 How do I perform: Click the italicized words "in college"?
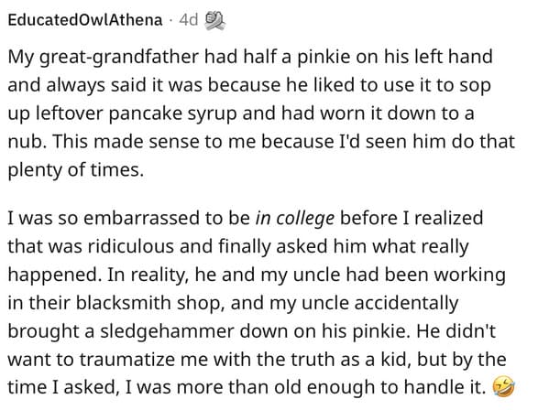pos(294,219)
